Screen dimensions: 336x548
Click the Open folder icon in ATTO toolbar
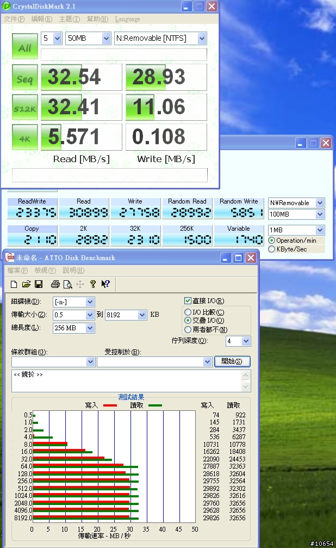[26, 284]
